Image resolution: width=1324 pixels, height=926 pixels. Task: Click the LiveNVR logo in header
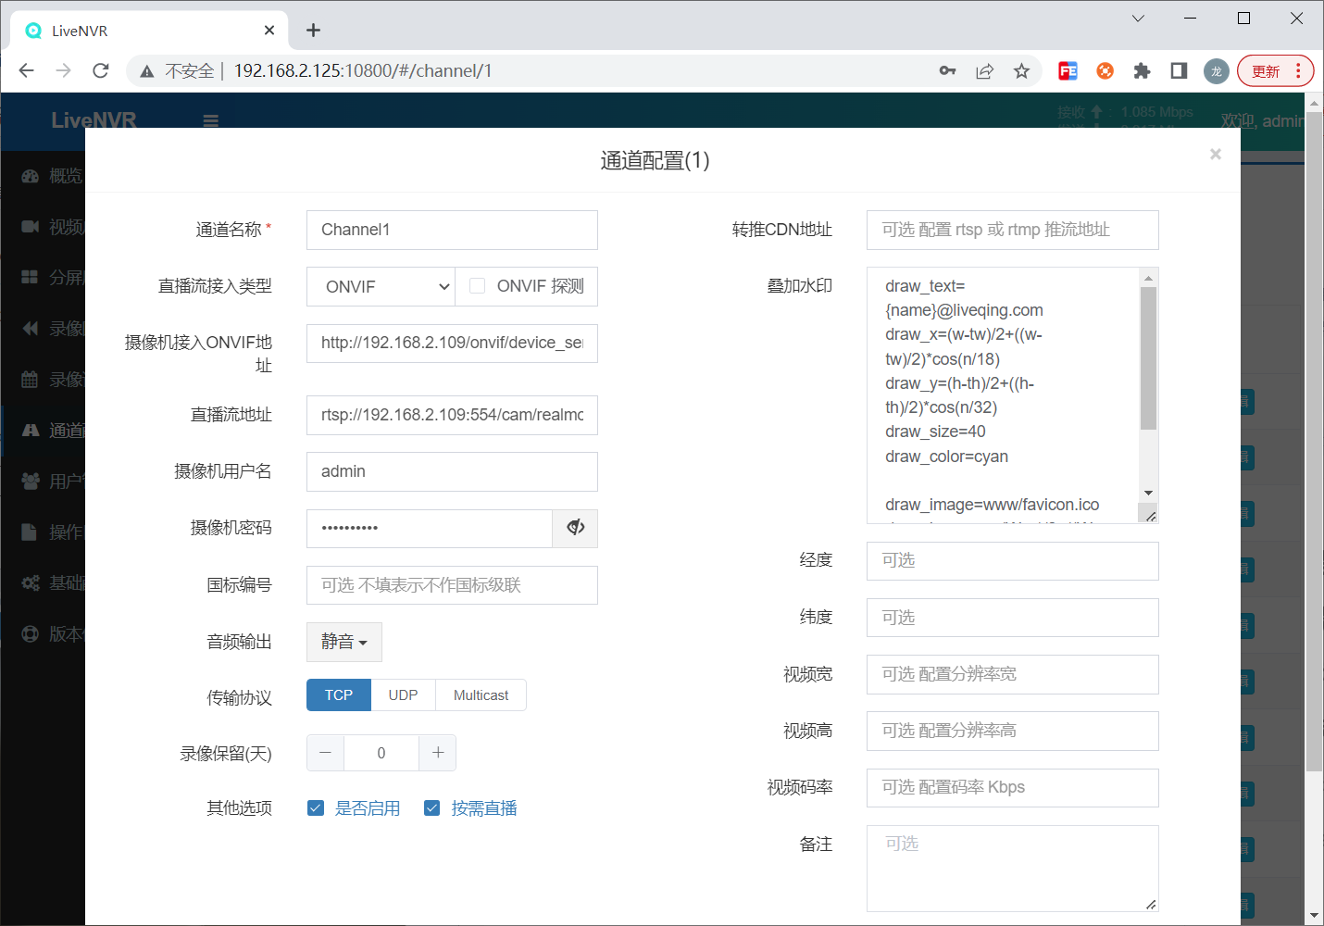coord(94,120)
